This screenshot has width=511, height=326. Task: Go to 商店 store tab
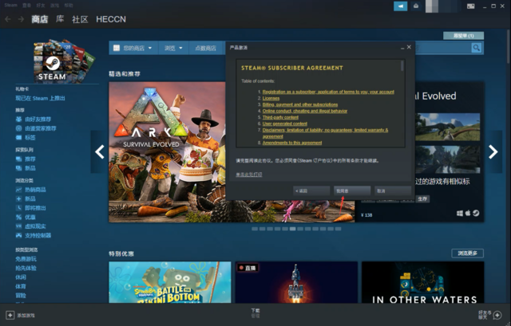coord(39,19)
